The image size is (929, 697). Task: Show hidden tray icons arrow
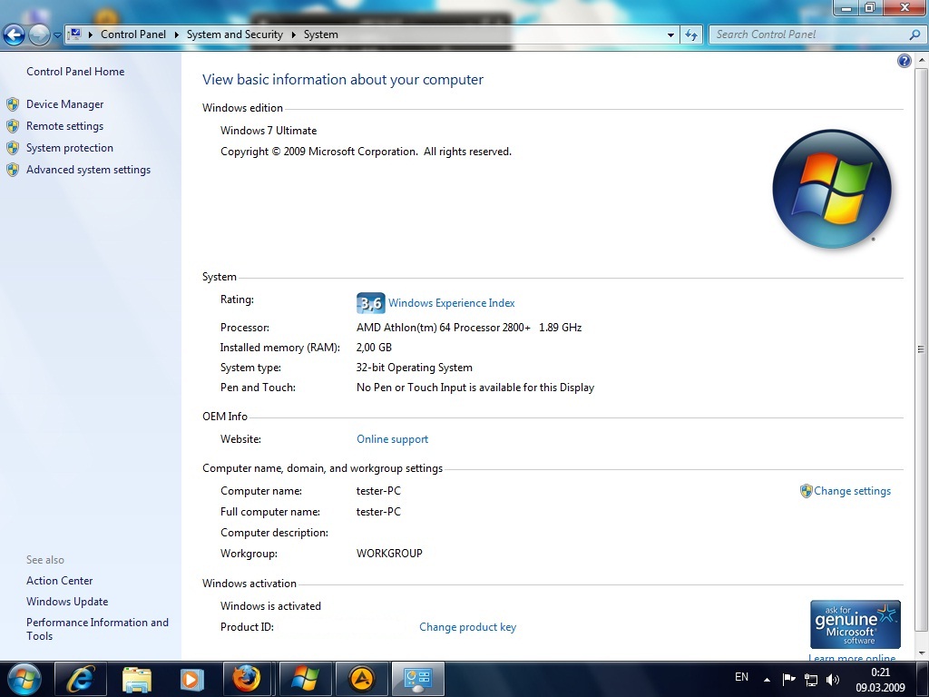coord(767,680)
